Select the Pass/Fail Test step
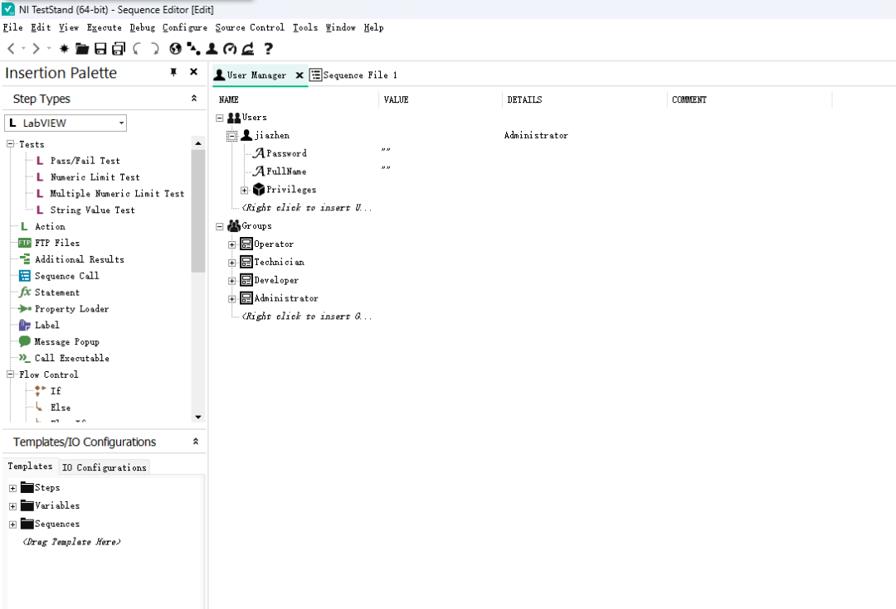 (x=85, y=161)
